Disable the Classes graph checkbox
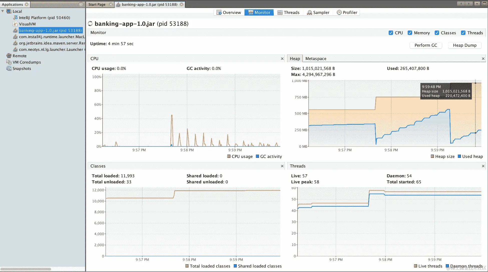Image resolution: width=488 pixels, height=272 pixels. point(437,33)
